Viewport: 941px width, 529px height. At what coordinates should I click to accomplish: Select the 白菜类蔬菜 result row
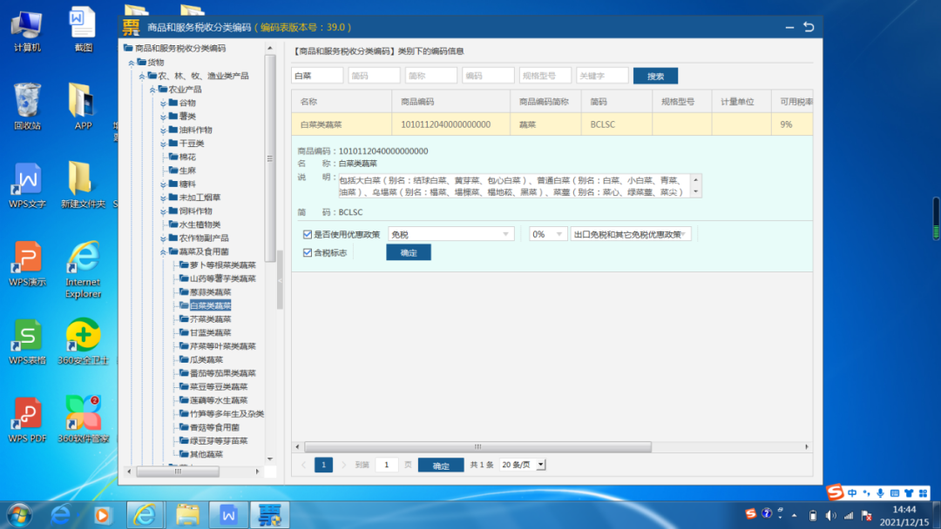pyautogui.click(x=552, y=124)
